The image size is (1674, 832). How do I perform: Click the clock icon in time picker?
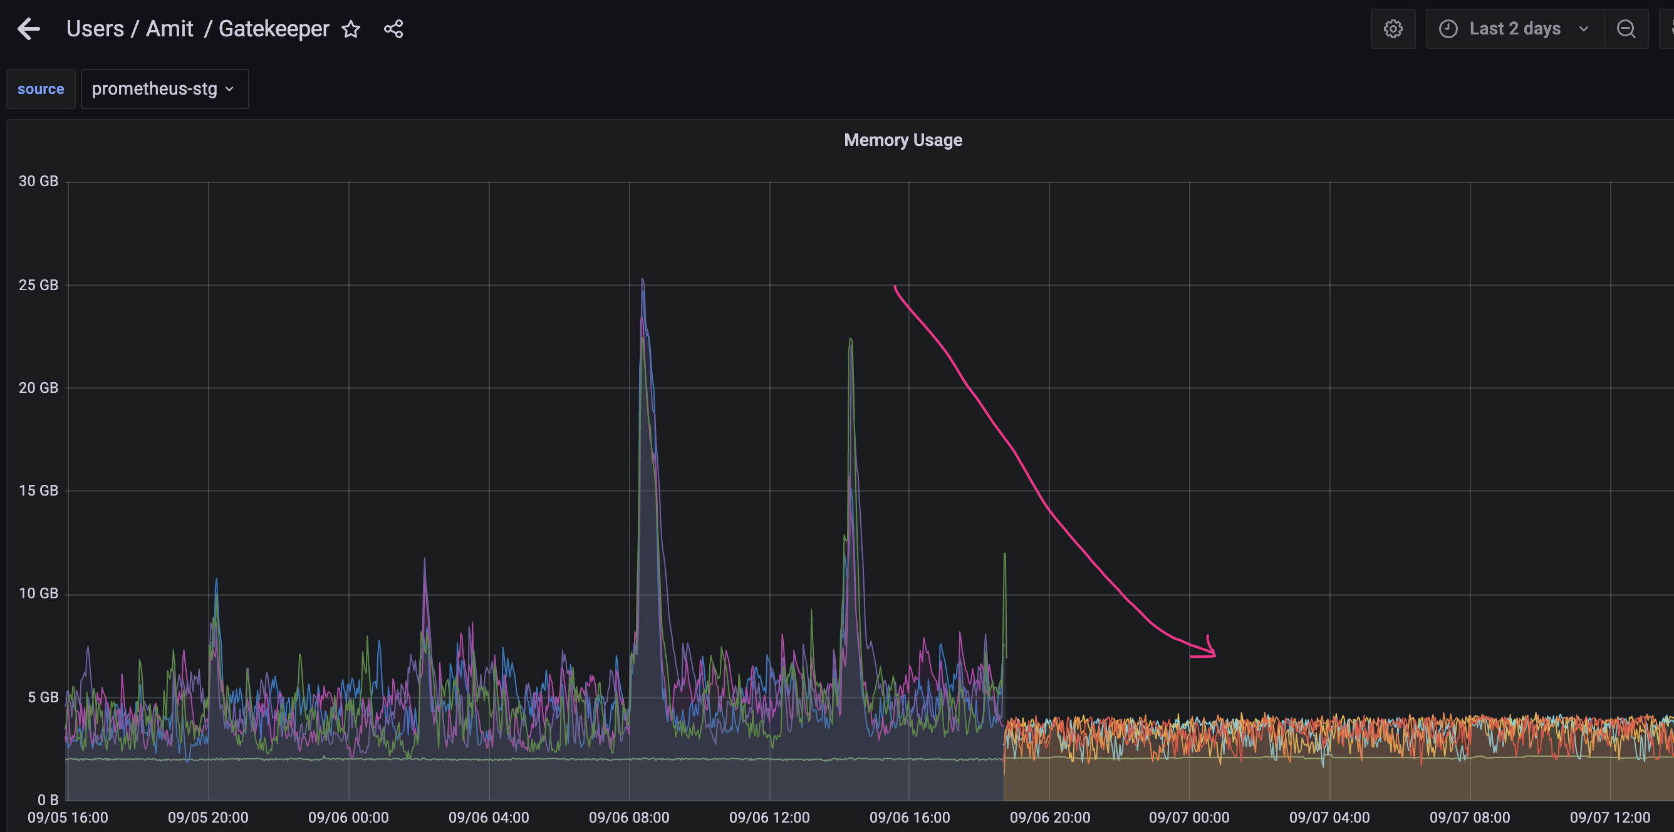[x=1448, y=29]
